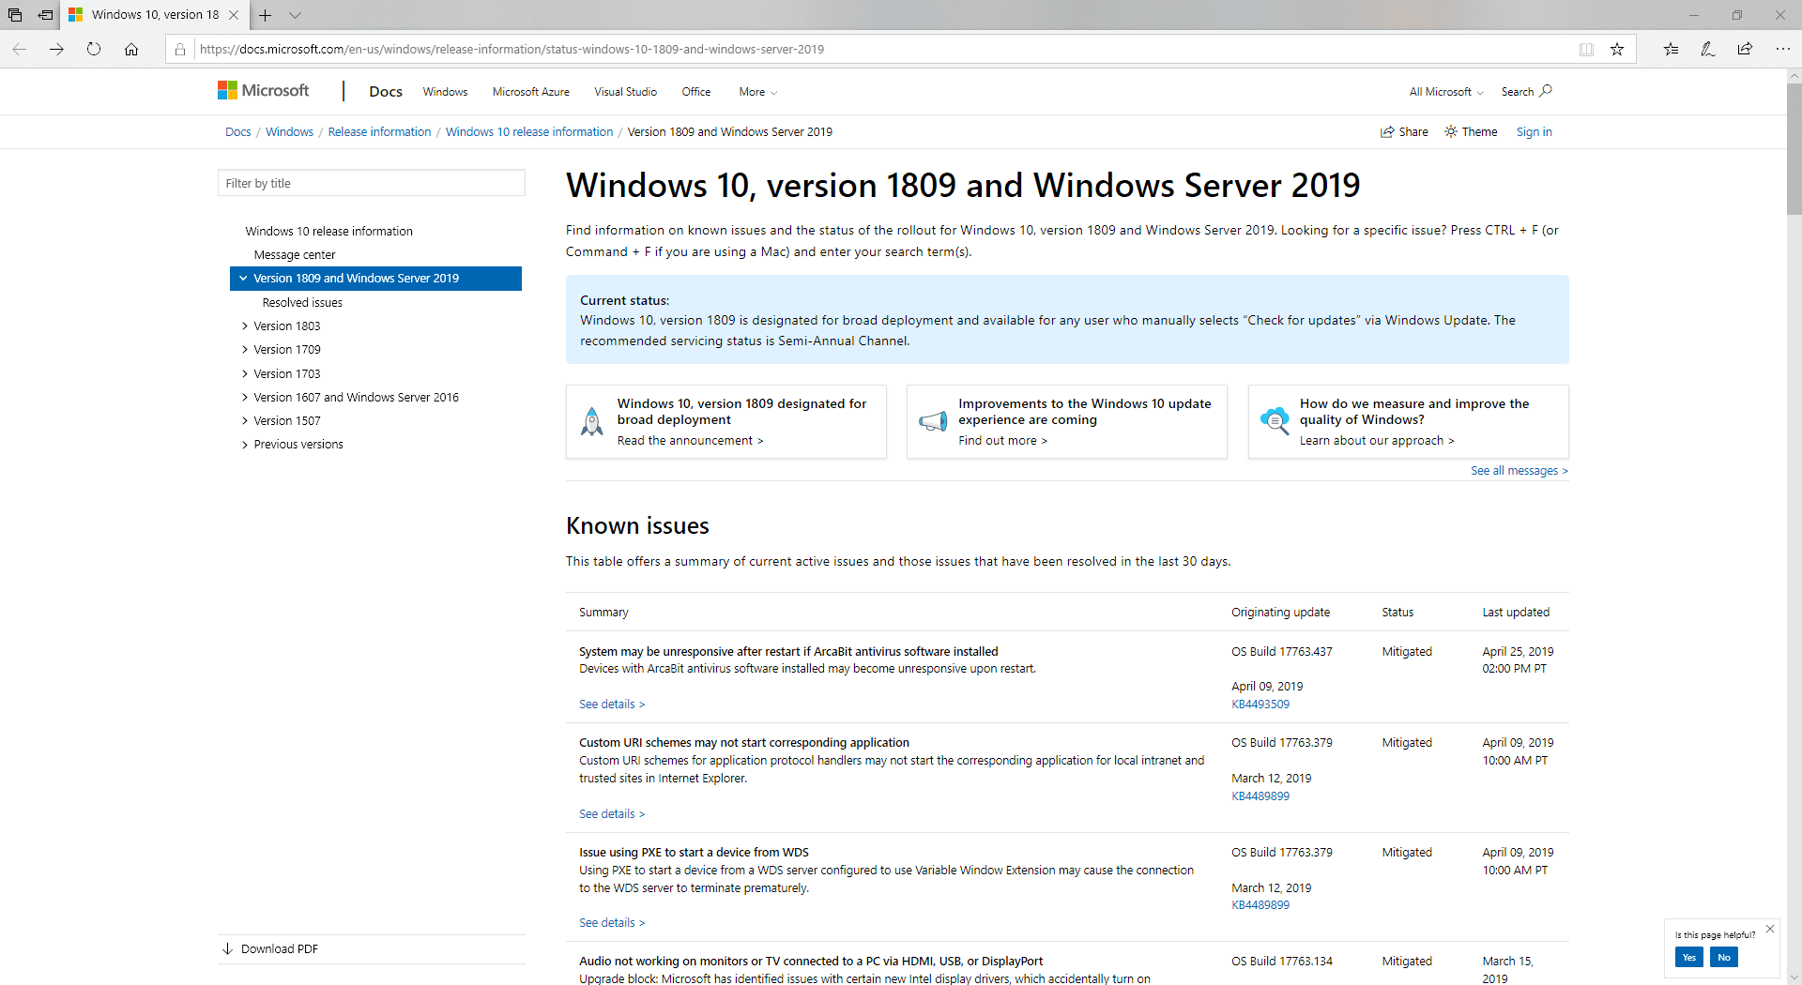The image size is (1802, 985).
Task: Answer No to page helpful prompt
Action: (1724, 958)
